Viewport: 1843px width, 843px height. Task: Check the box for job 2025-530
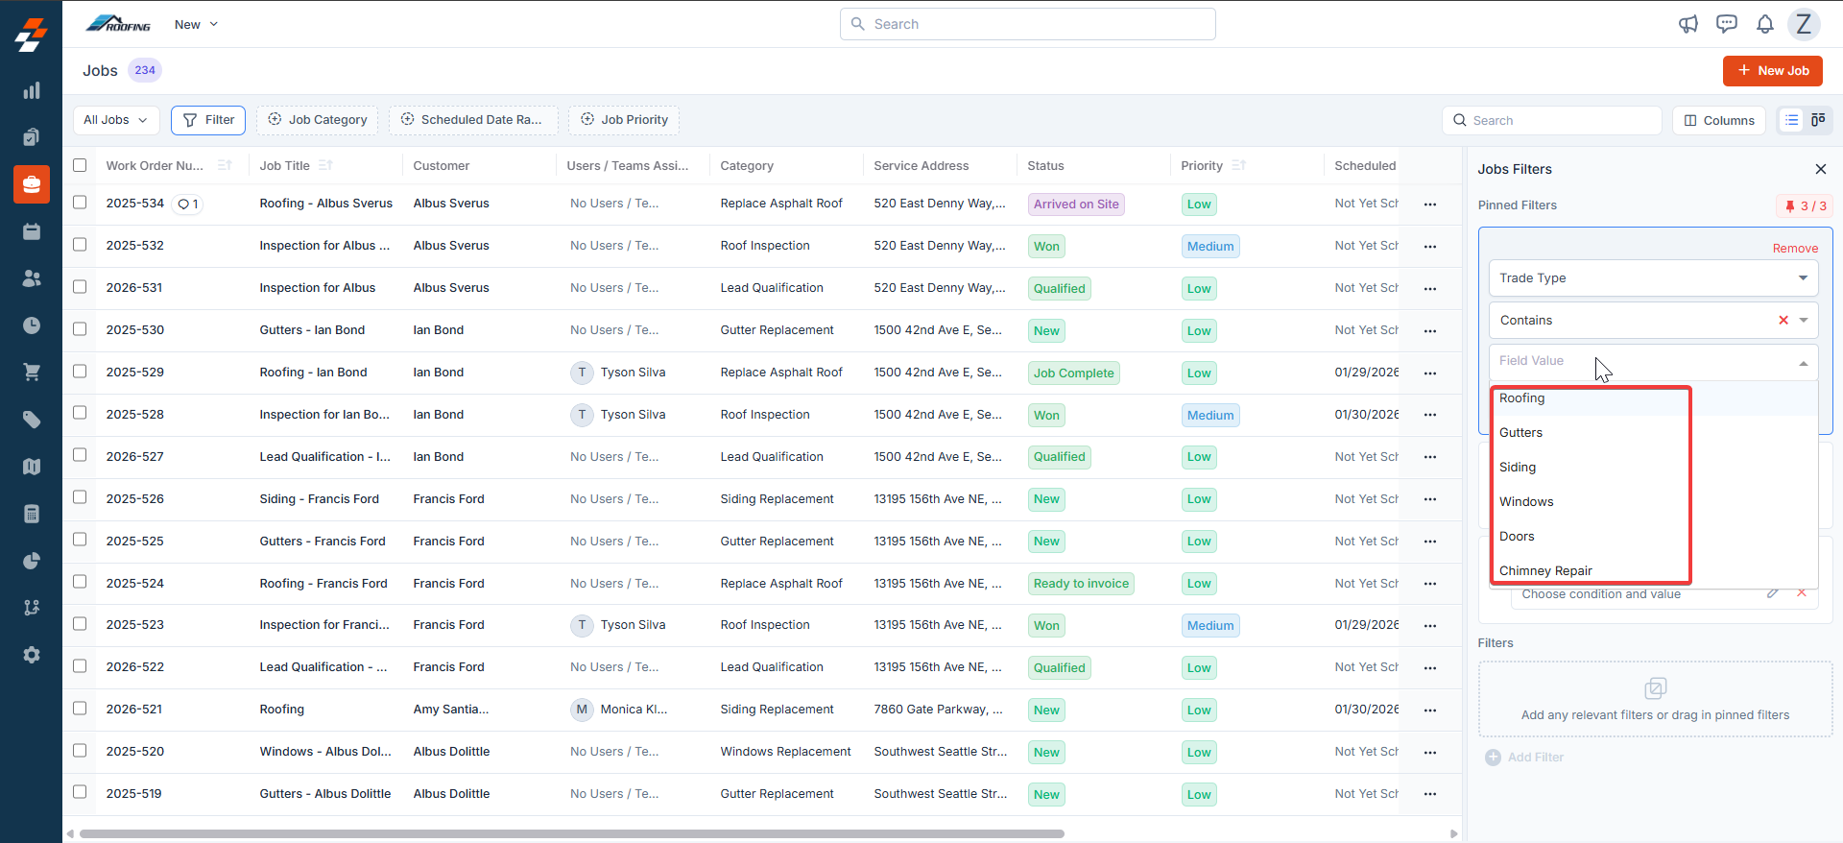(80, 329)
